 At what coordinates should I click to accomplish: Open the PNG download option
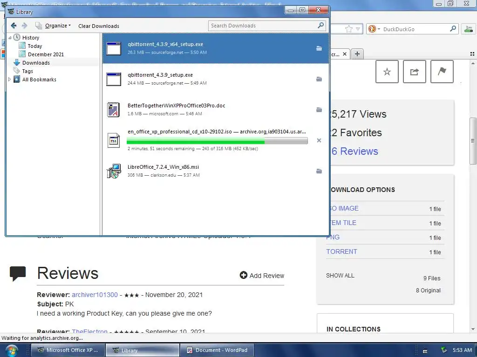(333, 237)
